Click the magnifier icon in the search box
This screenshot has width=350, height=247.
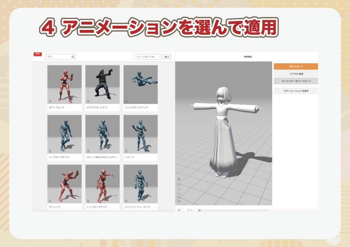(x=73, y=57)
